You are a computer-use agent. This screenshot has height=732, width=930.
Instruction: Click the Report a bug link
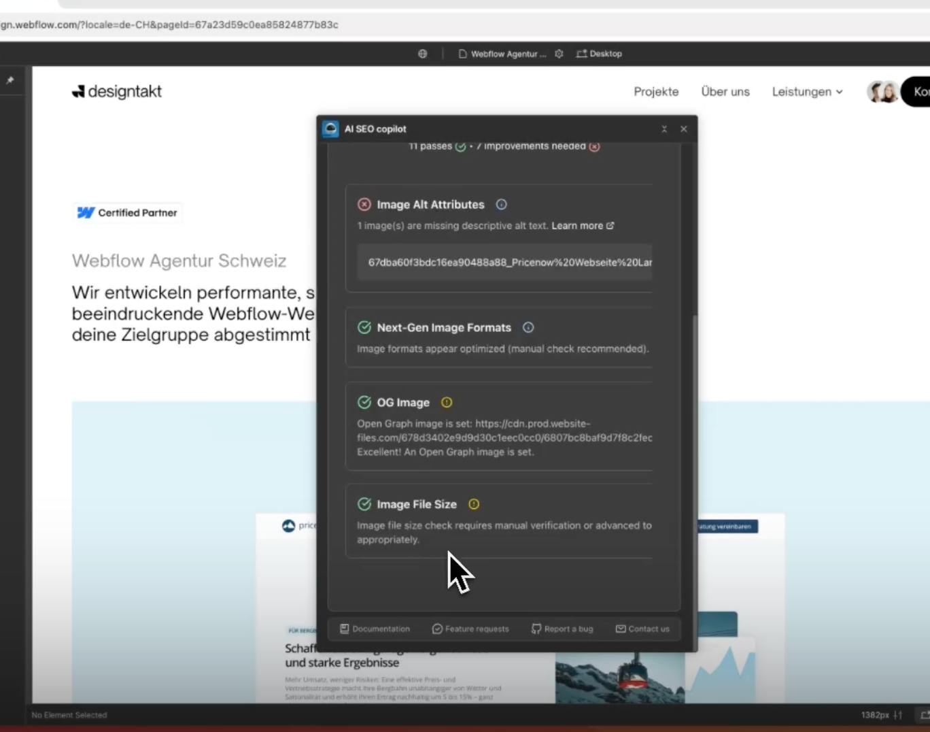[562, 629]
